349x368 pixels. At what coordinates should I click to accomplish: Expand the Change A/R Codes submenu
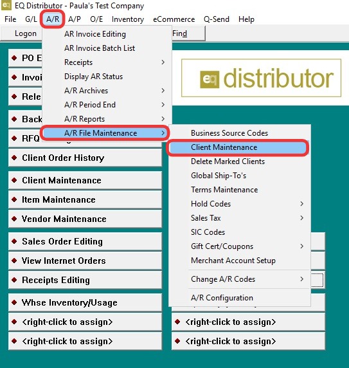pyautogui.click(x=240, y=279)
